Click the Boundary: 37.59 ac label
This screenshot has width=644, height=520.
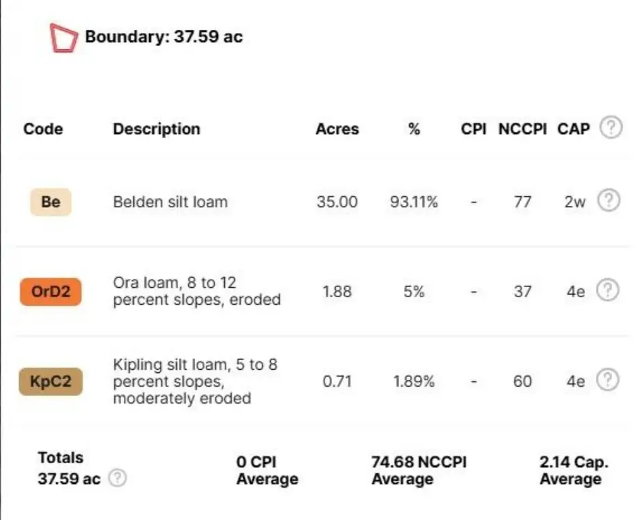(x=163, y=37)
